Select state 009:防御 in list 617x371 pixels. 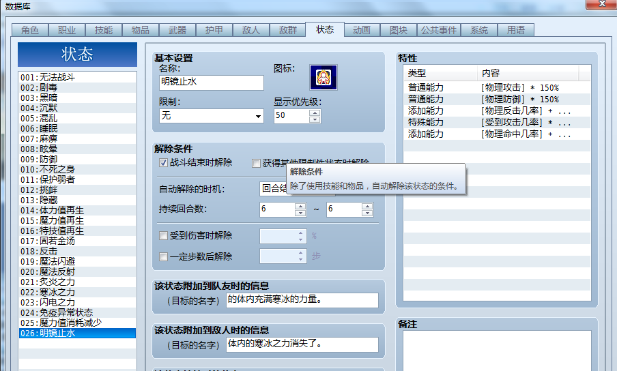[x=78, y=159]
